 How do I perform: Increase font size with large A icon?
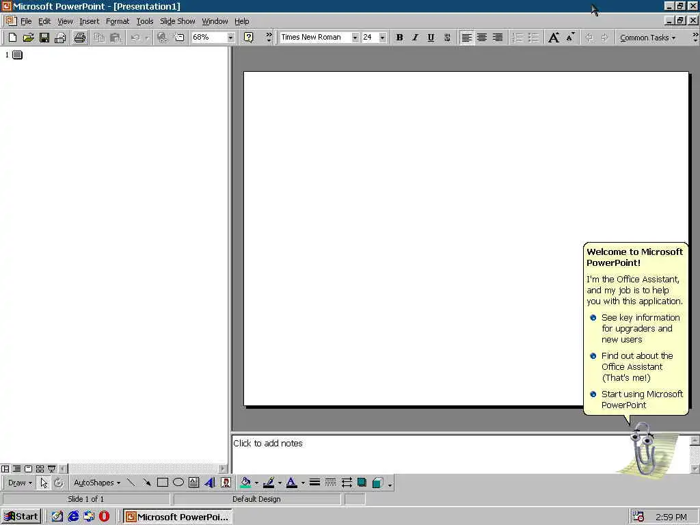point(554,38)
